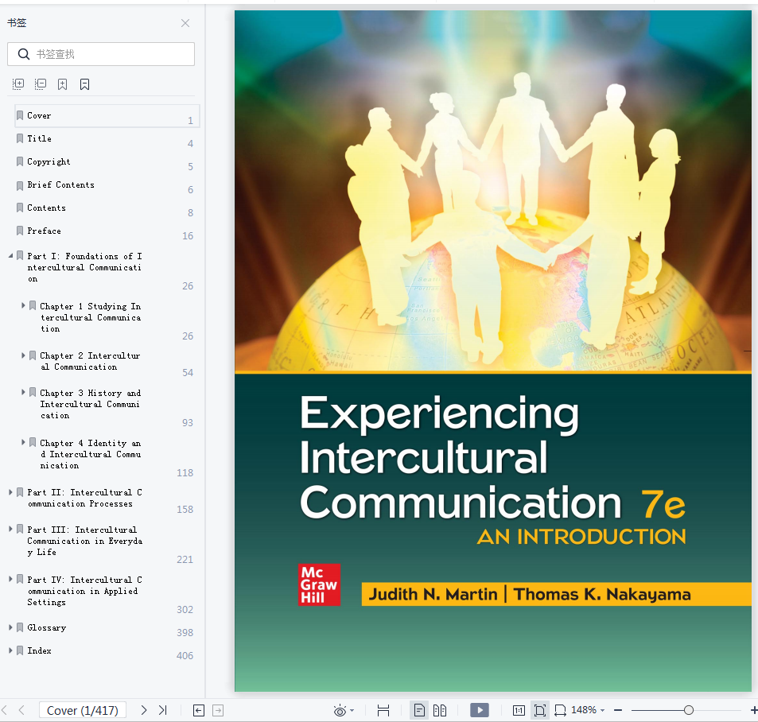
Task: Switch to two-page view
Action: 440,710
